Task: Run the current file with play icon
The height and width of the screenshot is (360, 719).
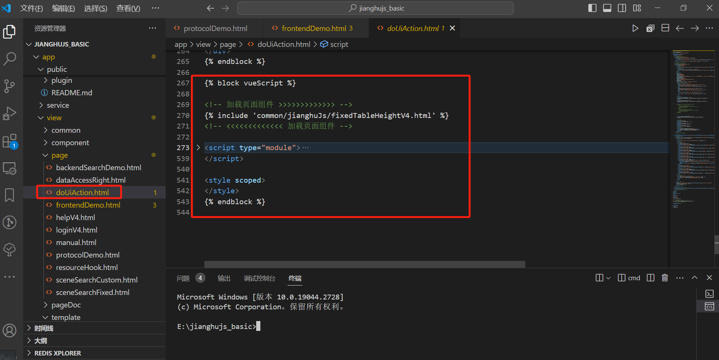Action: tap(635, 28)
